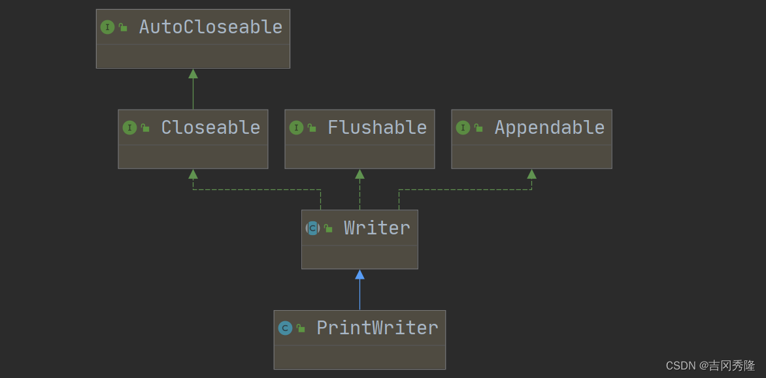The width and height of the screenshot is (766, 378).
Task: Click the public lock icon beside AutoCloseable
Action: [x=123, y=28]
